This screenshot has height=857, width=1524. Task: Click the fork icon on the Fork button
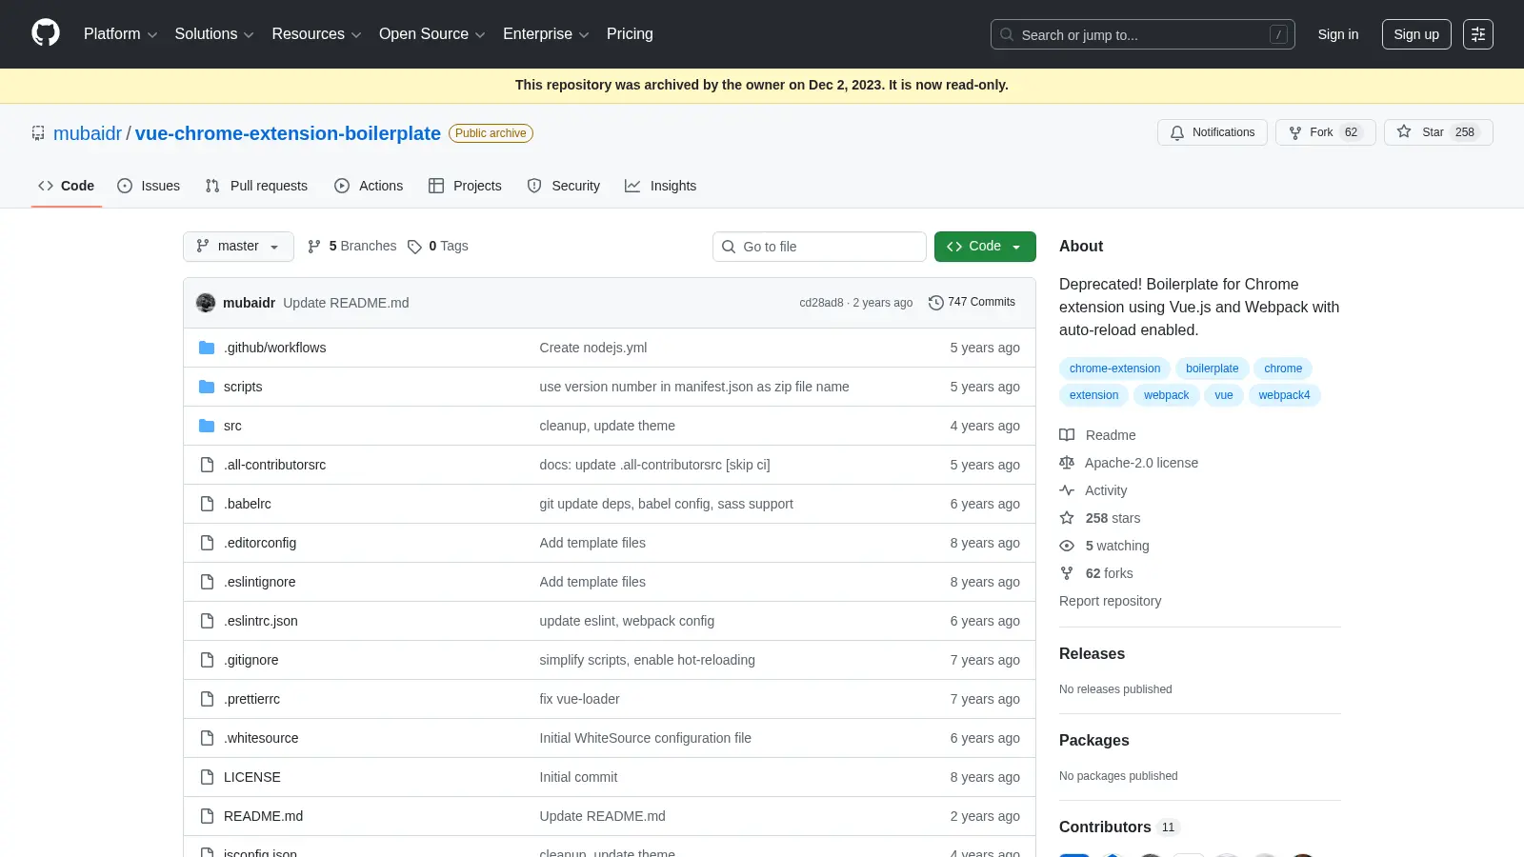tap(1295, 132)
